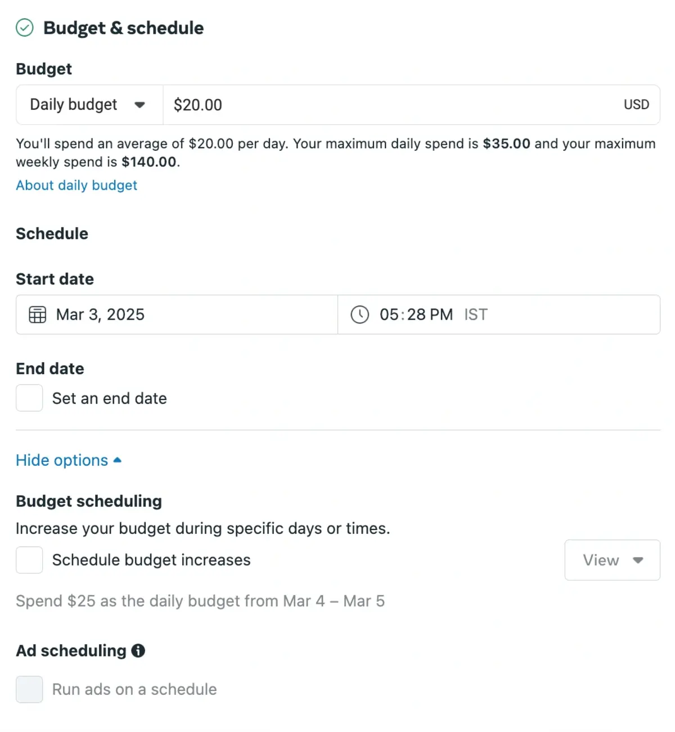
Task: Click the USD currency label
Action: [x=636, y=105]
